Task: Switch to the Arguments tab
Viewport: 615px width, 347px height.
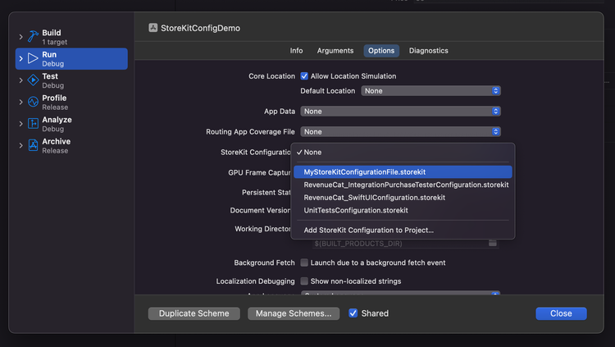Action: (x=335, y=51)
